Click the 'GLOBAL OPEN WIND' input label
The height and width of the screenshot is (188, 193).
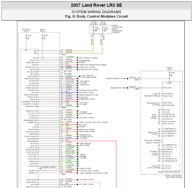31,95
